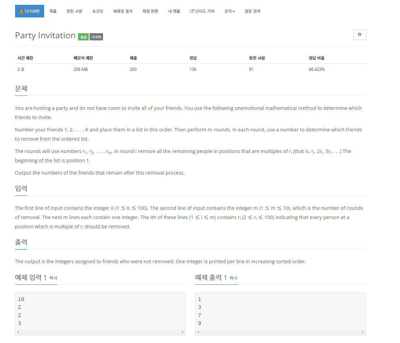Click the 입력 section heading
Image resolution: width=400 pixels, height=343 pixels.
(21, 188)
